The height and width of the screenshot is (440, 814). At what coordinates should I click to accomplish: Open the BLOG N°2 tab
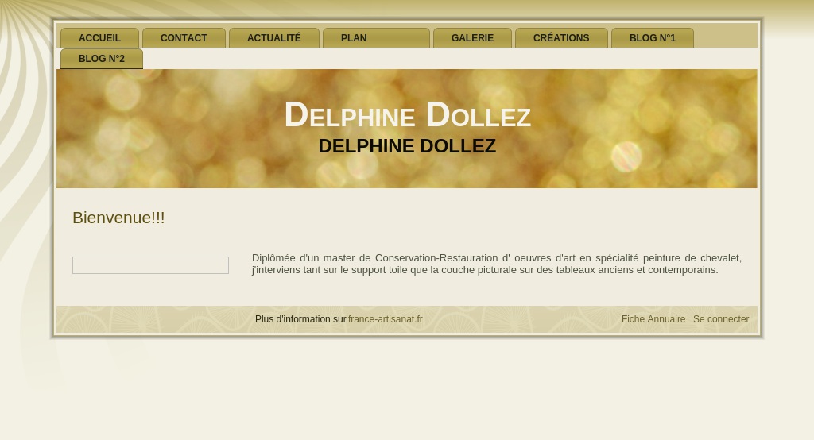[102, 59]
